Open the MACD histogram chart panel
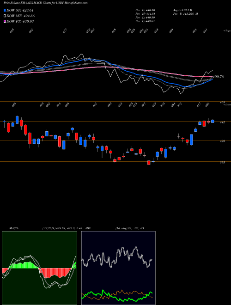Screen dimensions: 231x305 39,268
